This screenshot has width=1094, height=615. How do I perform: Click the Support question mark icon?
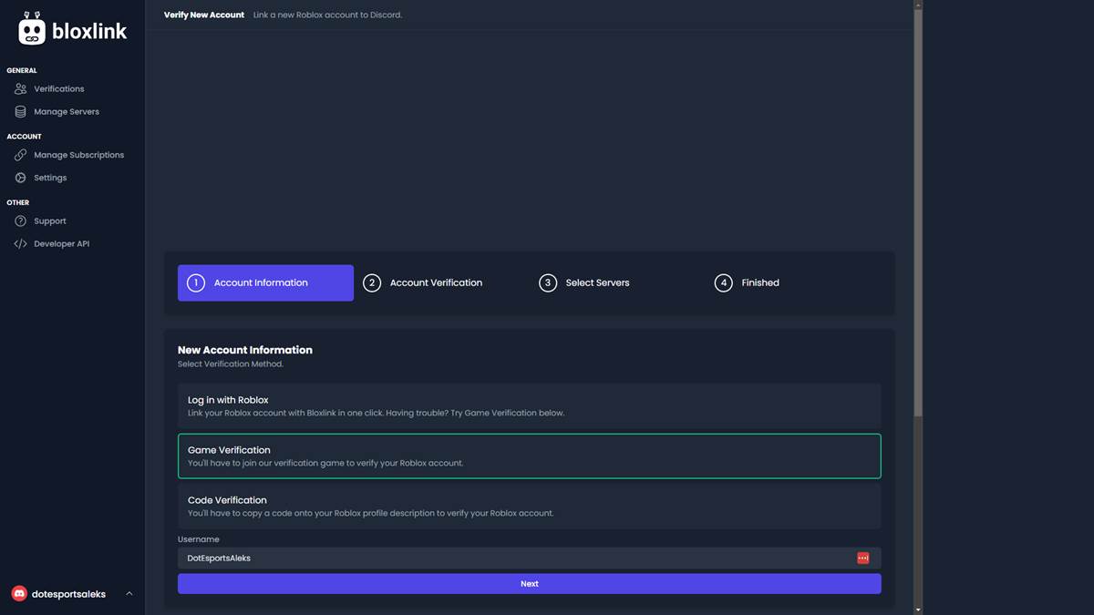(20, 221)
